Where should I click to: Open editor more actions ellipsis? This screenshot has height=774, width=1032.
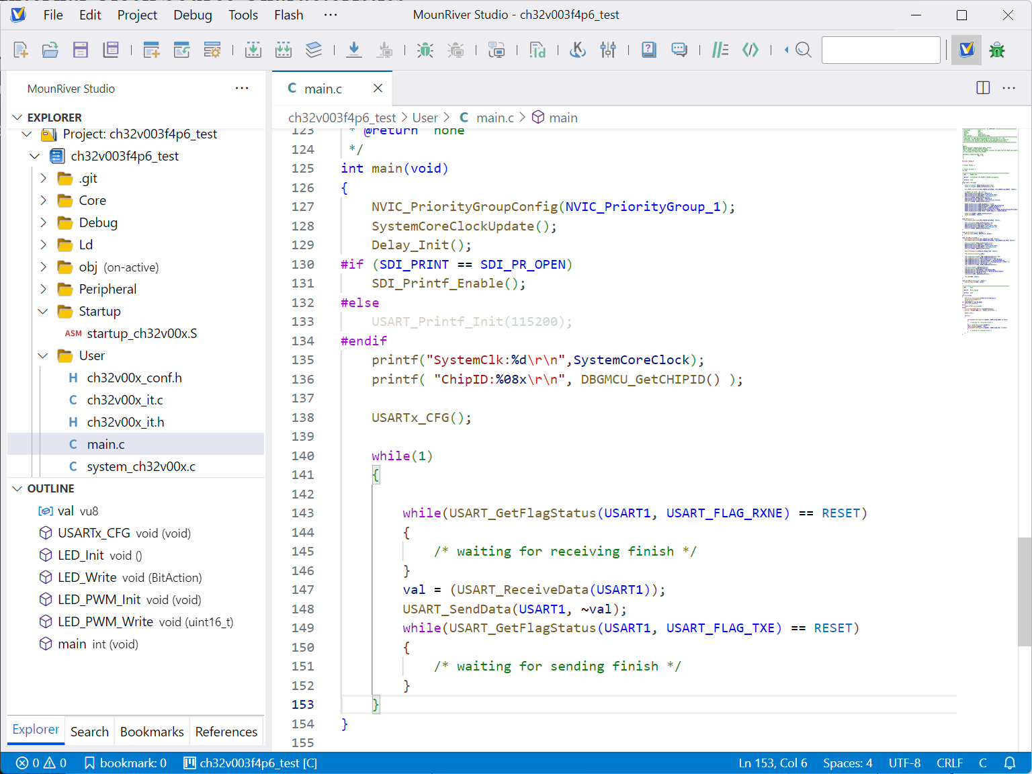point(1009,88)
